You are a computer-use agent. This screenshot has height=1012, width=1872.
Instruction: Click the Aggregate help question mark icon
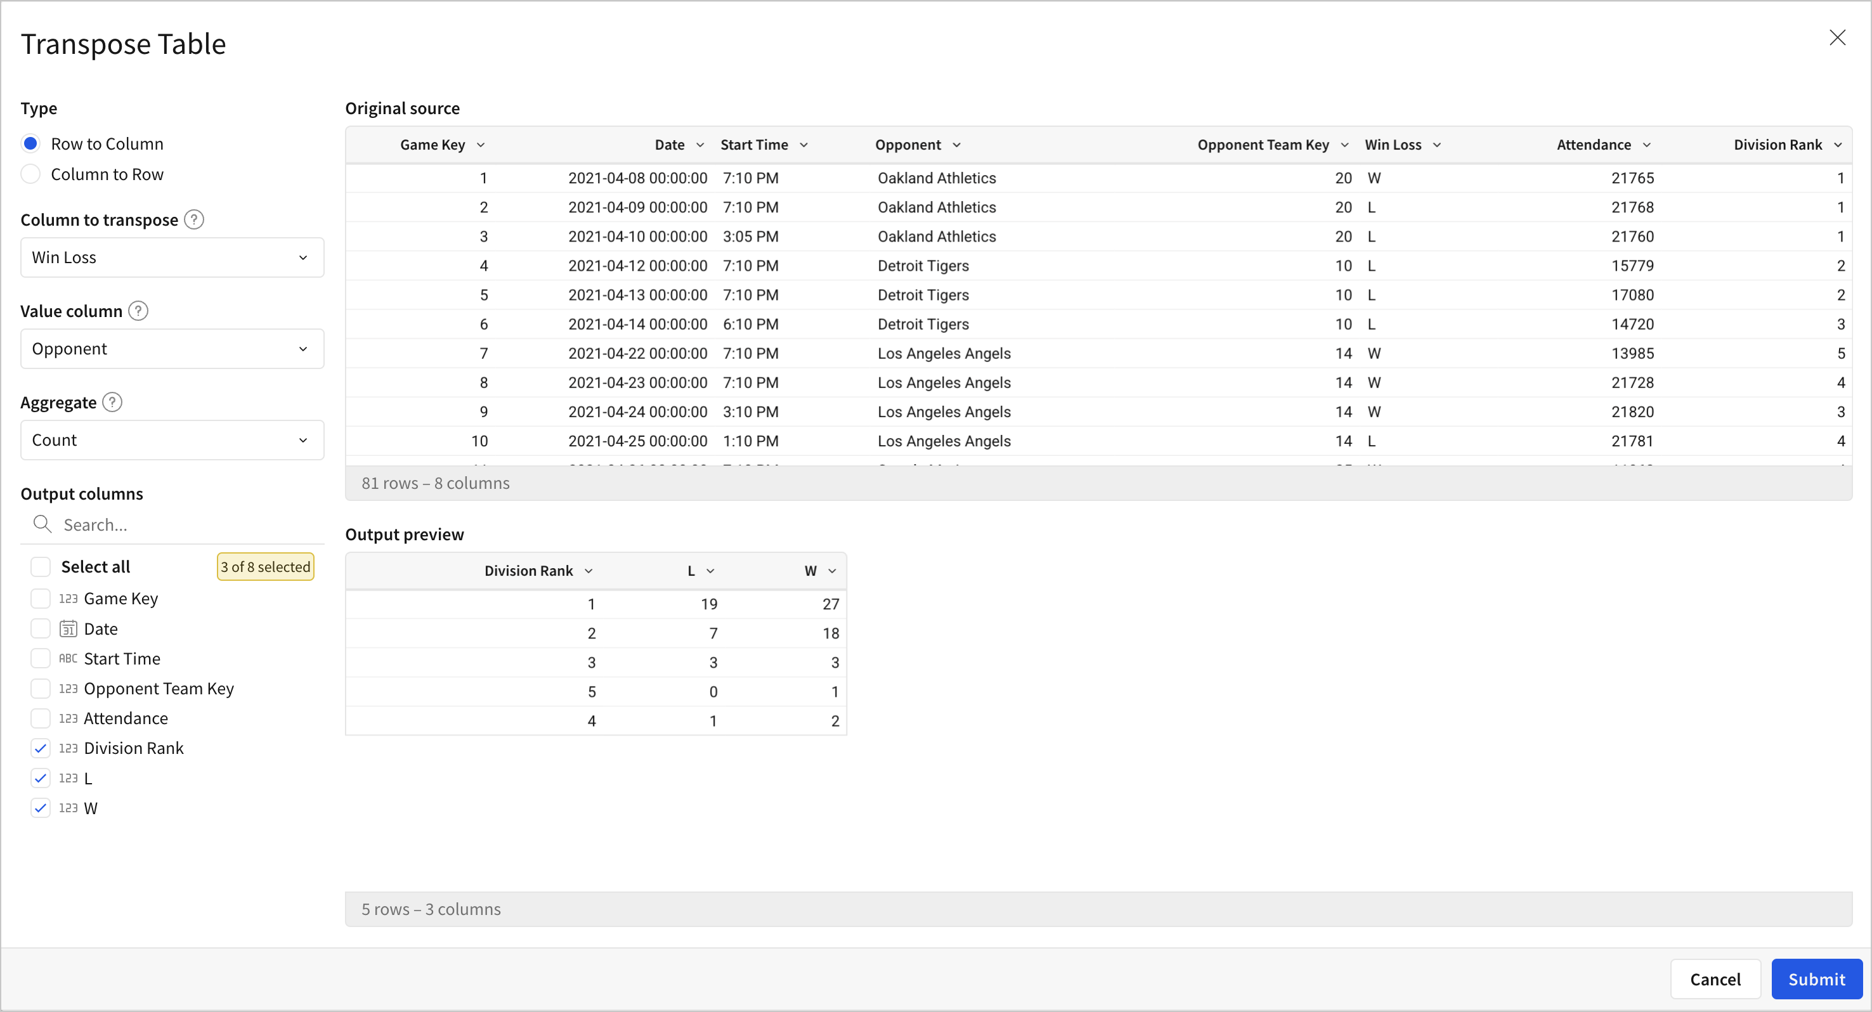[112, 403]
